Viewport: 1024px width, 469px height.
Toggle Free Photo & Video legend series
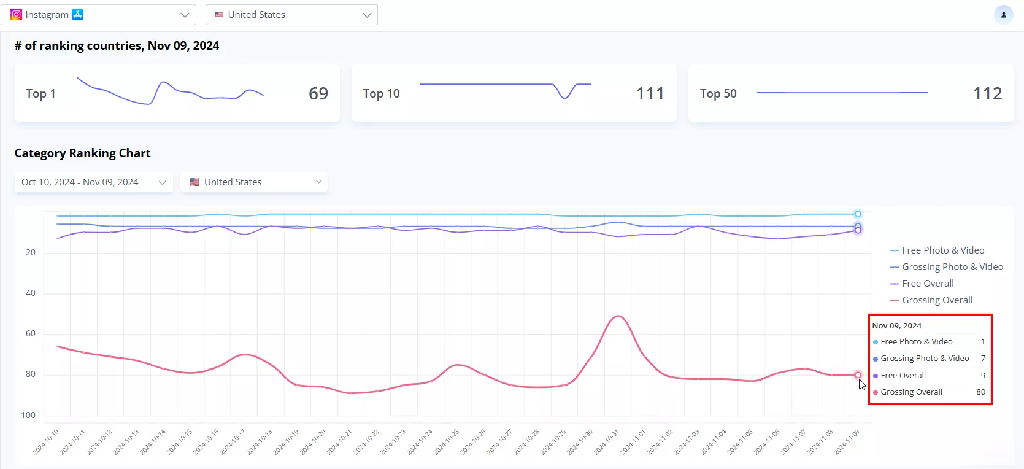coord(942,250)
